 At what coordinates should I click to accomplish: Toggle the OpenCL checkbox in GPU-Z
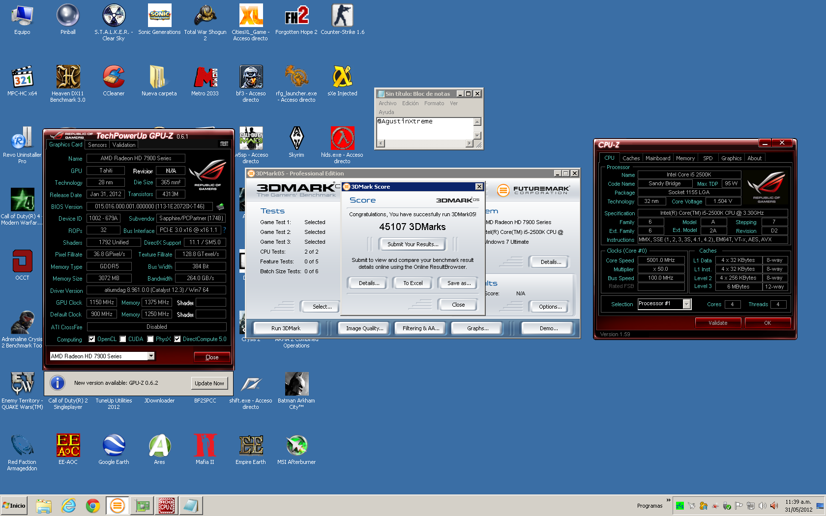point(91,339)
